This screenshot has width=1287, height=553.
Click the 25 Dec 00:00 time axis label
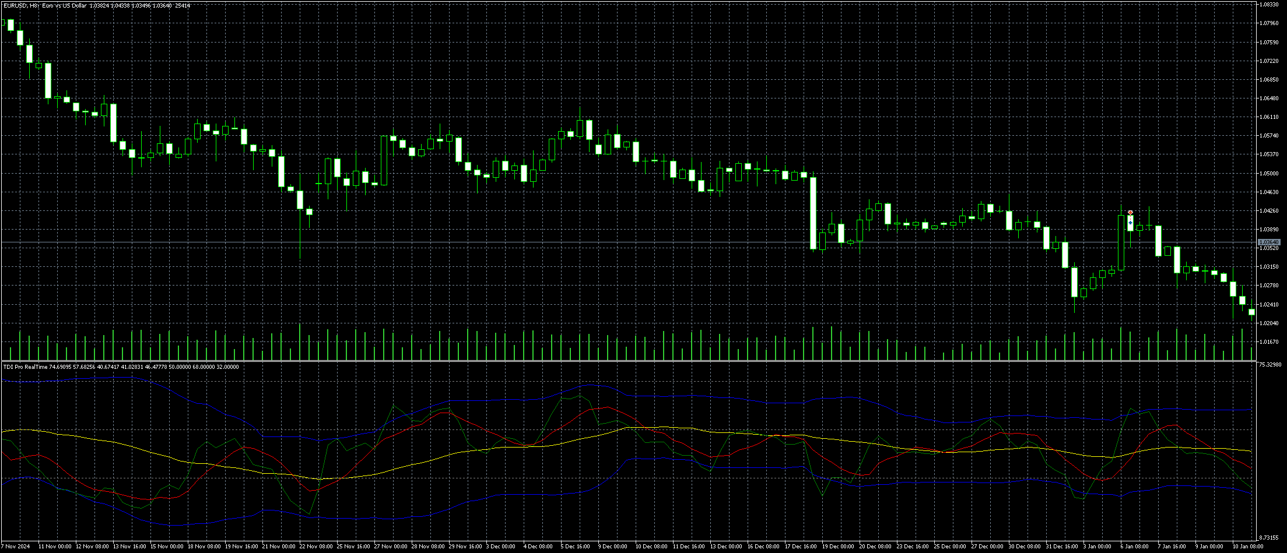951,547
